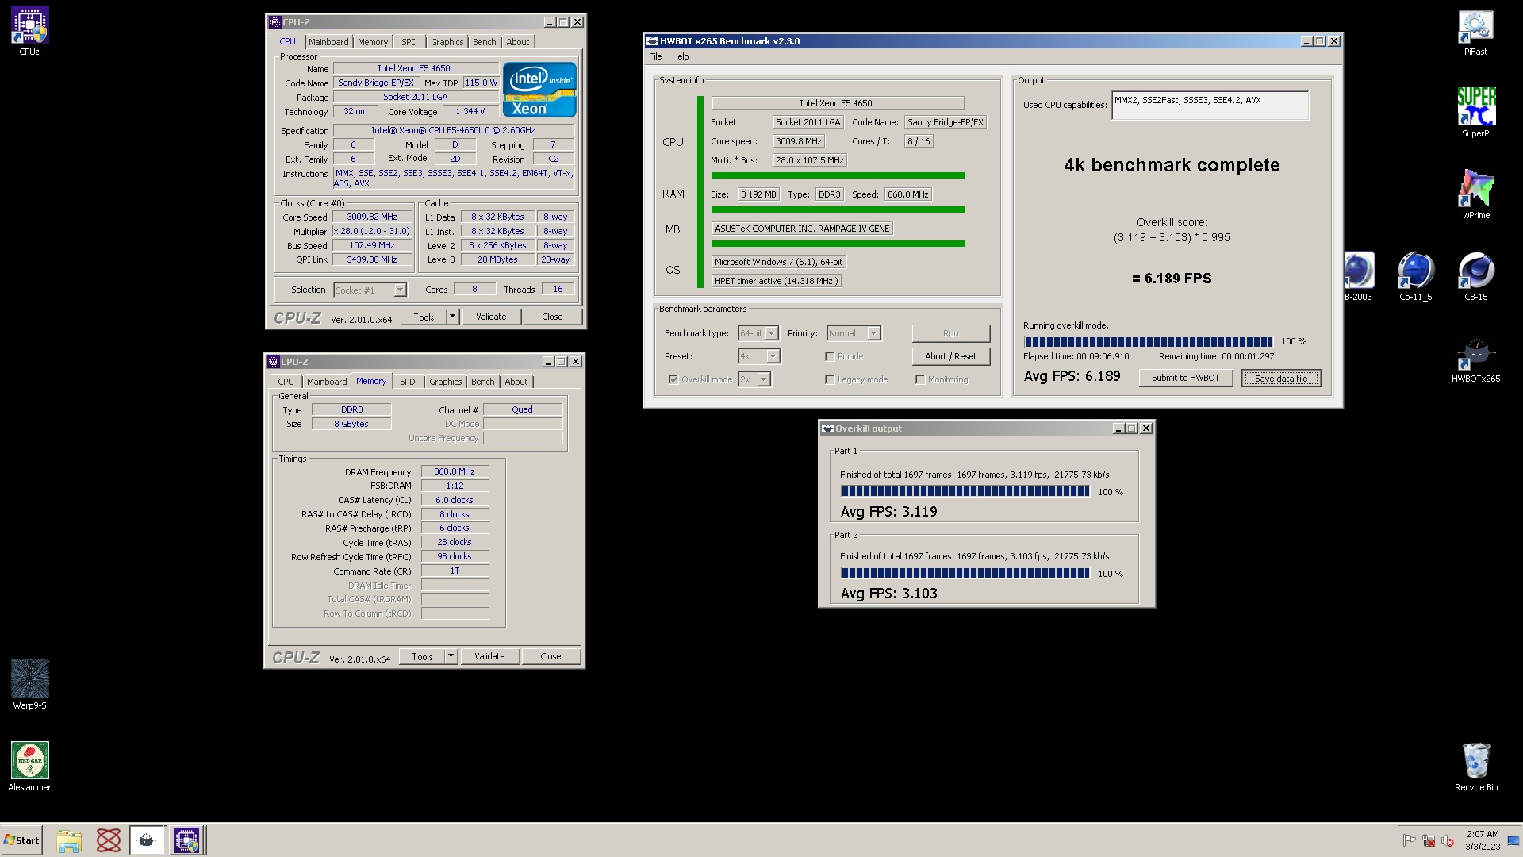Open the Start menu
The height and width of the screenshot is (857, 1523).
[x=21, y=840]
